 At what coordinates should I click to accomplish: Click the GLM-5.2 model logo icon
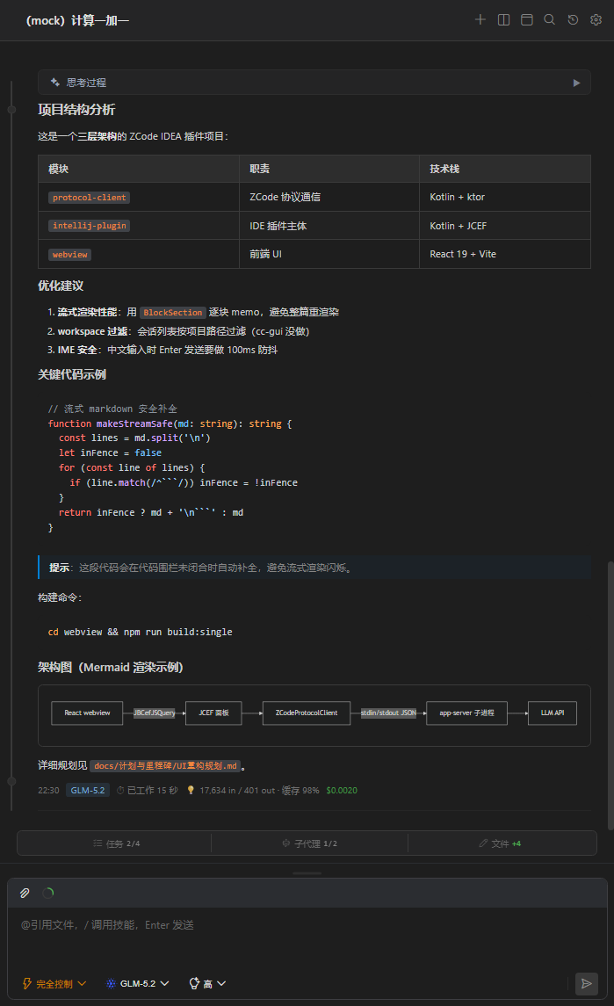(111, 983)
